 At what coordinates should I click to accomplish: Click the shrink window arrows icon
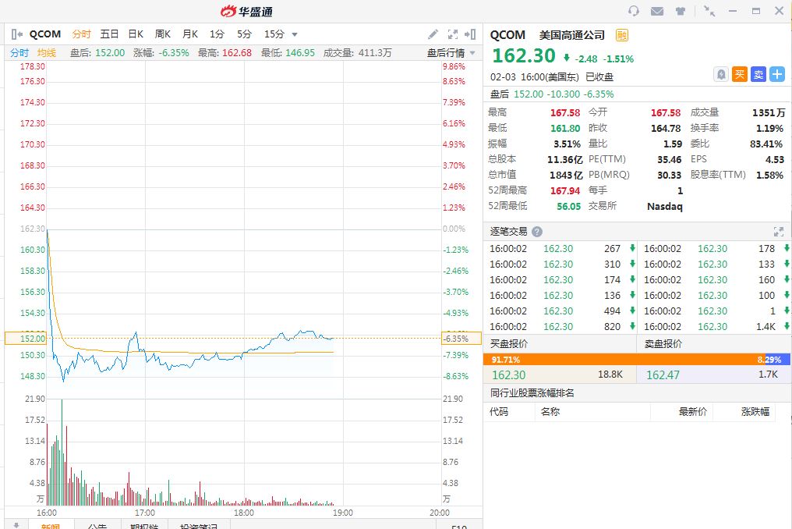click(709, 11)
